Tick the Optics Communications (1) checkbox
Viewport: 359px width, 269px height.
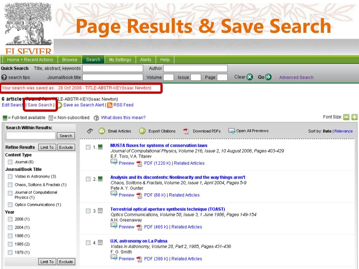click(10, 205)
